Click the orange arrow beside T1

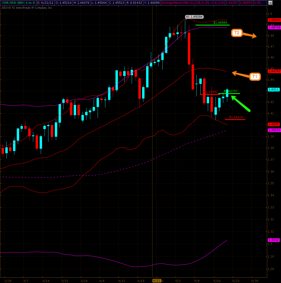pyautogui.click(x=241, y=74)
